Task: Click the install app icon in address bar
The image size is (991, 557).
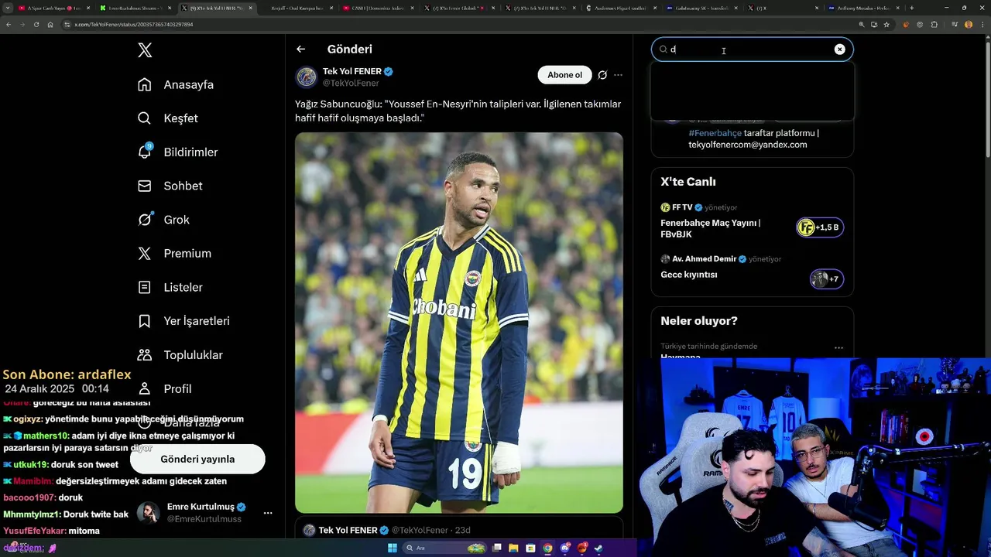Action: pos(874,25)
